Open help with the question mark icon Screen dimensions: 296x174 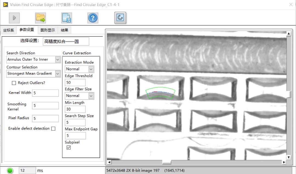93,18
